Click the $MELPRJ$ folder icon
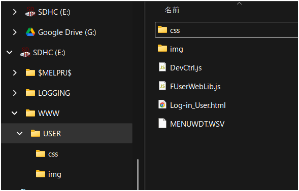299x191 pixels. click(x=30, y=72)
